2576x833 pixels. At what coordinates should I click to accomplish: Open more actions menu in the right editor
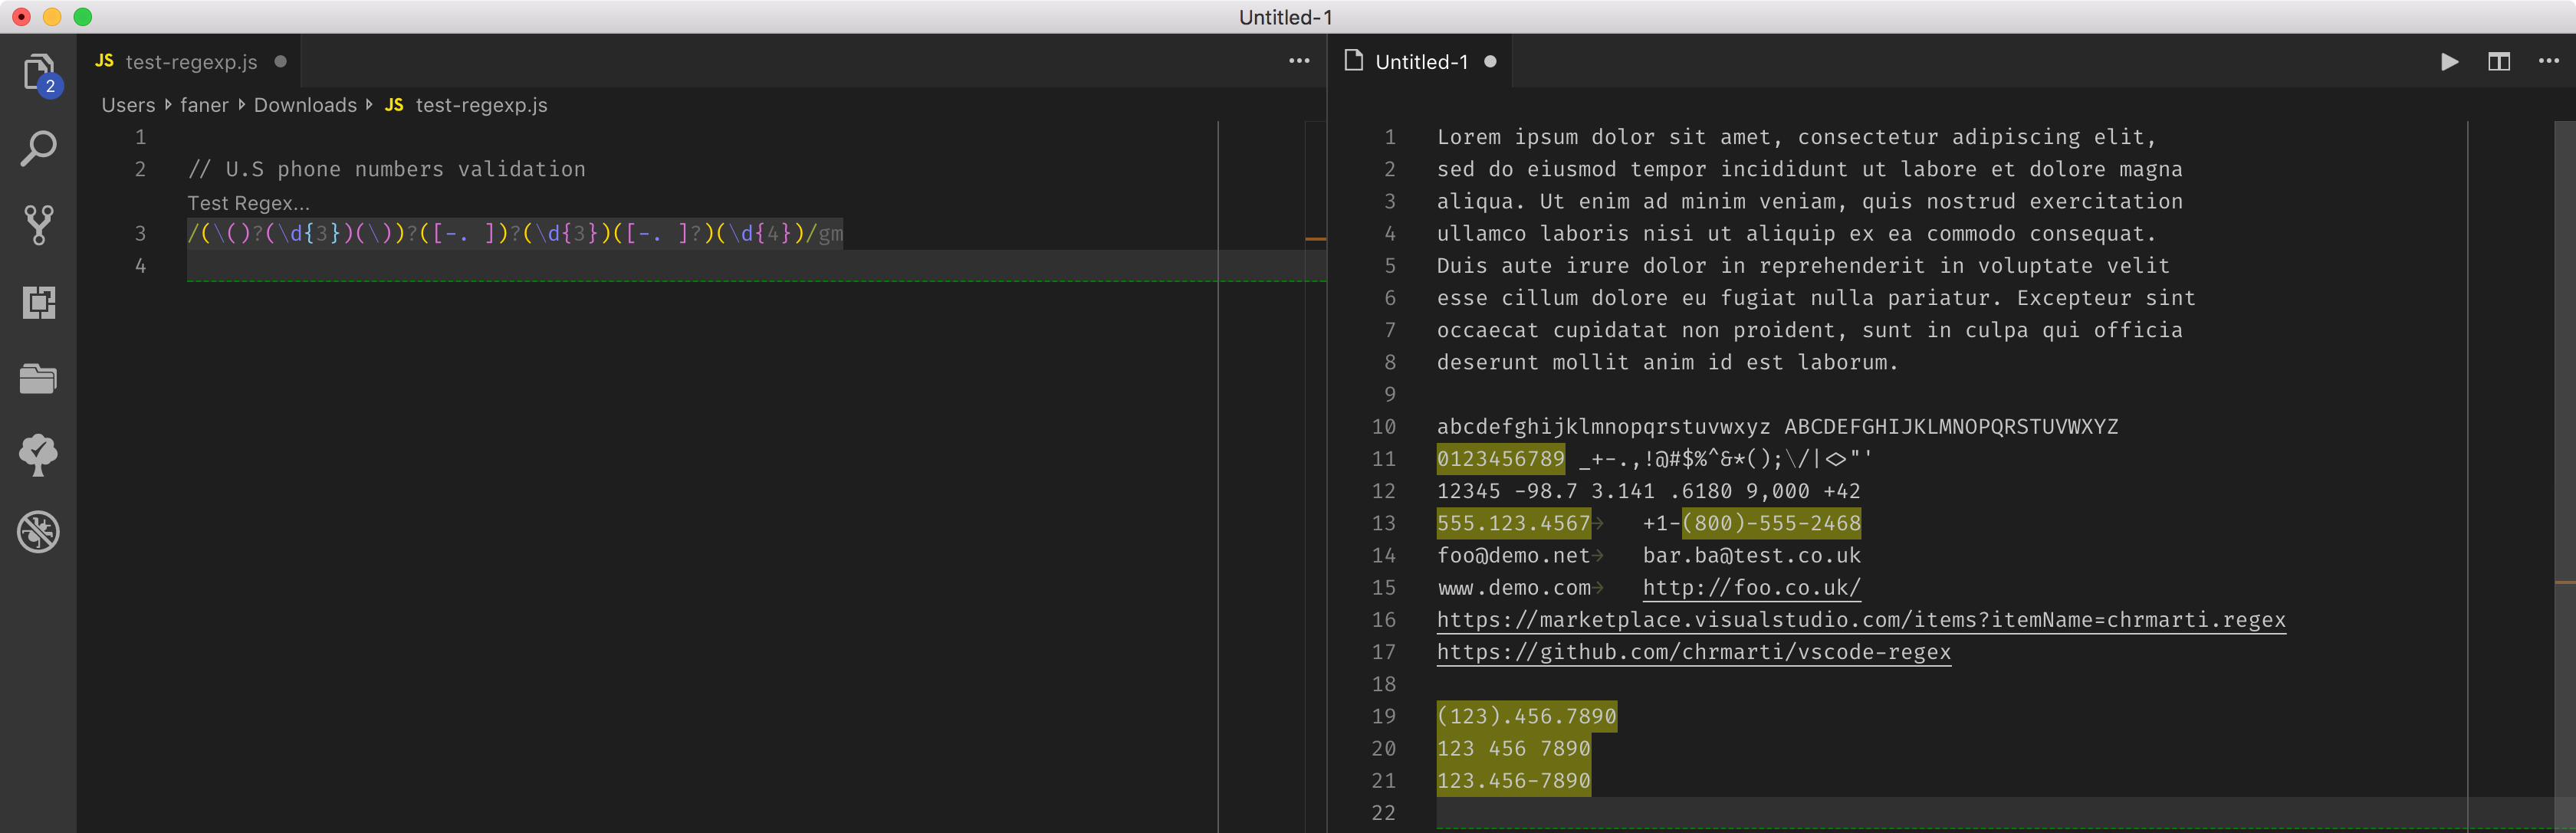(x=2549, y=61)
